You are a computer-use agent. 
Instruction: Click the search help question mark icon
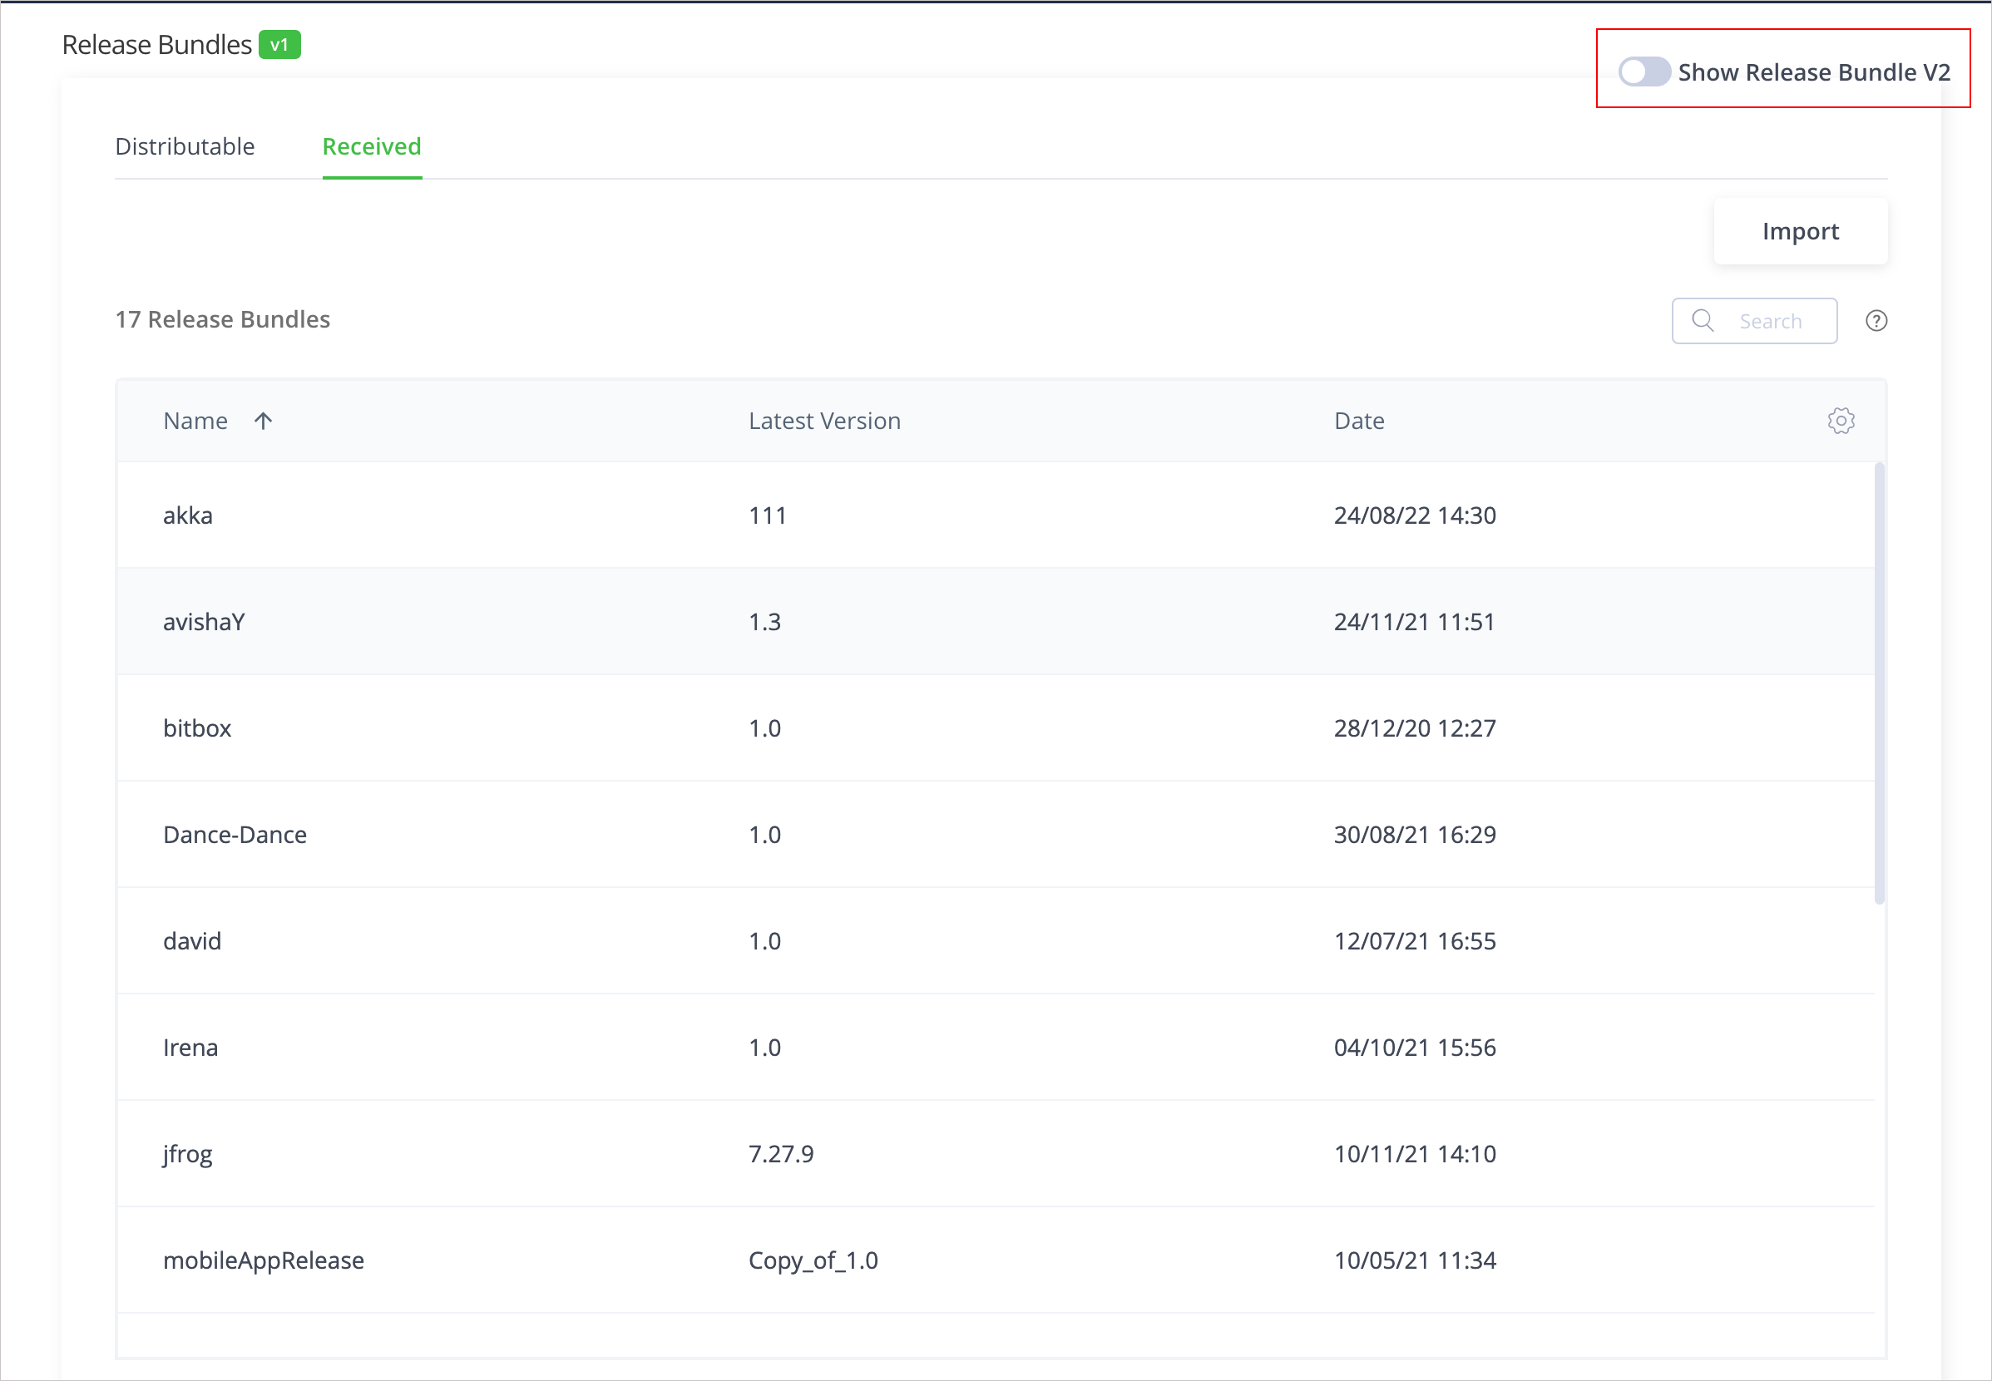coord(1876,321)
